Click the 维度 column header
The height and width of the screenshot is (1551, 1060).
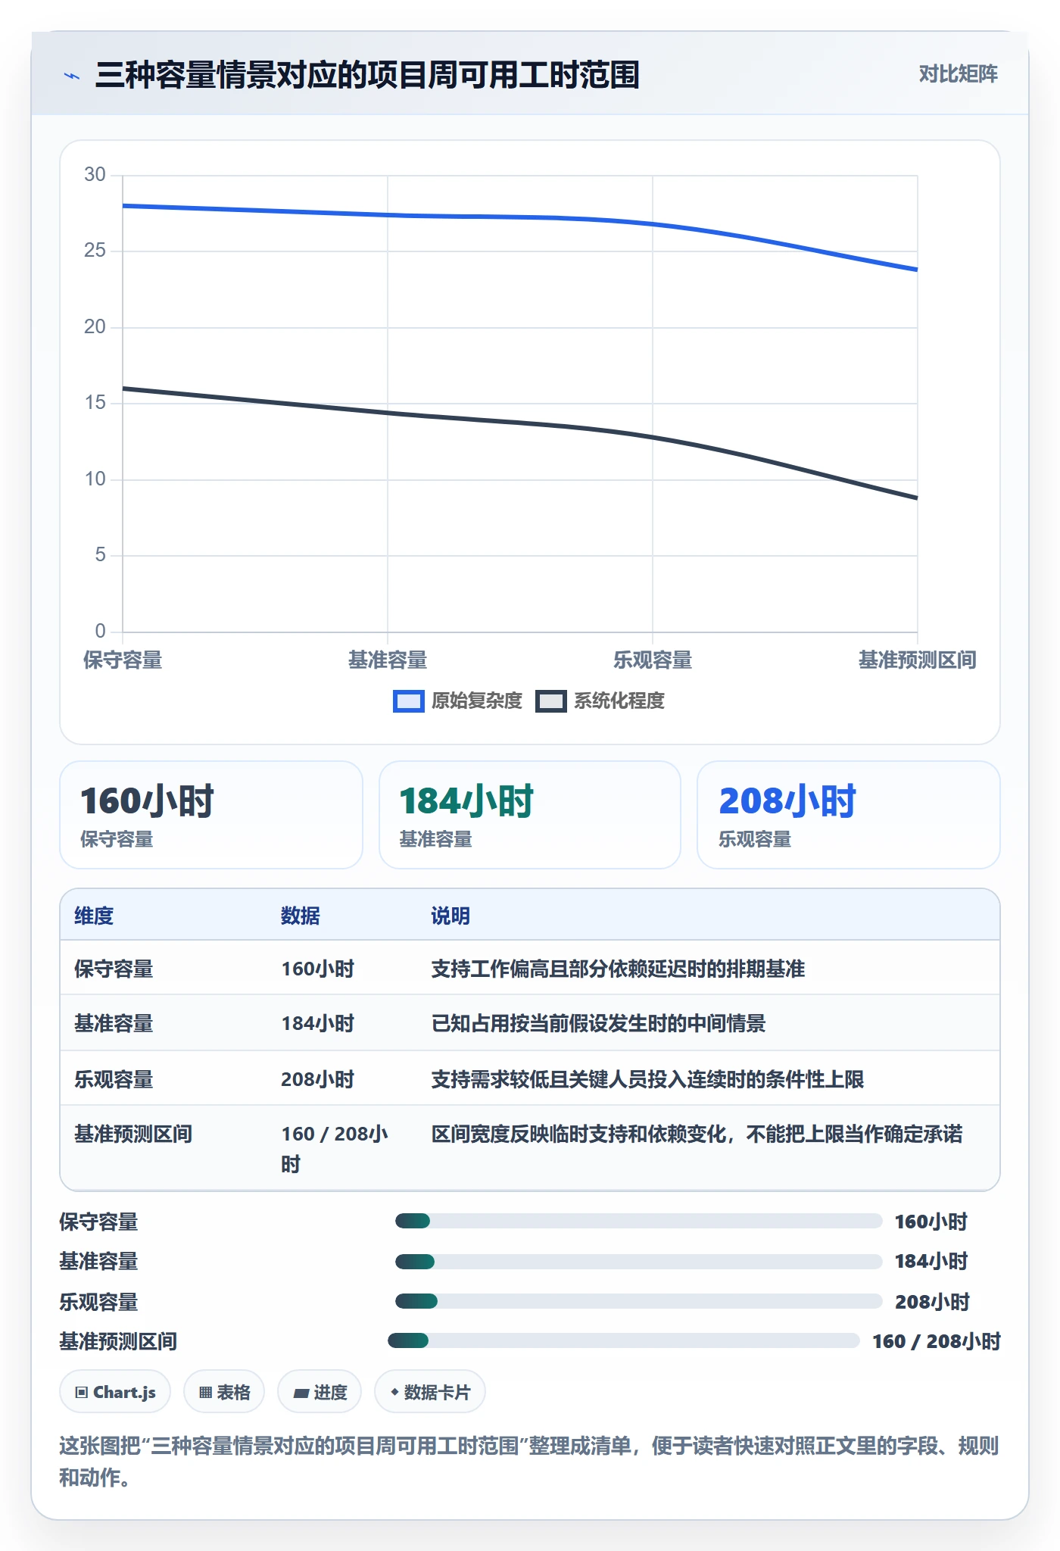click(94, 916)
